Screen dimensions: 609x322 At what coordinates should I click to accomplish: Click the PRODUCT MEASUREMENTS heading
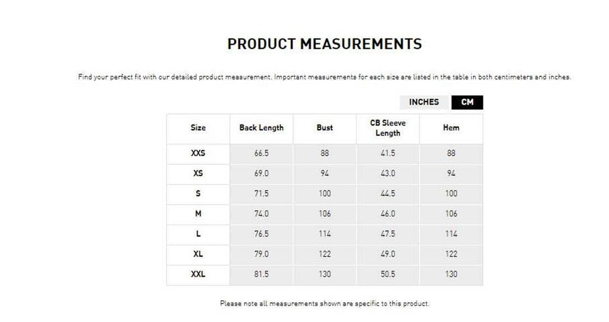coord(325,44)
